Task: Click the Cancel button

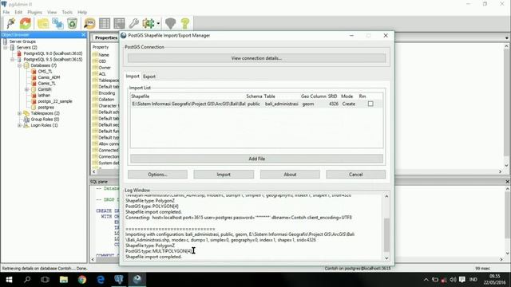Action: pos(355,175)
